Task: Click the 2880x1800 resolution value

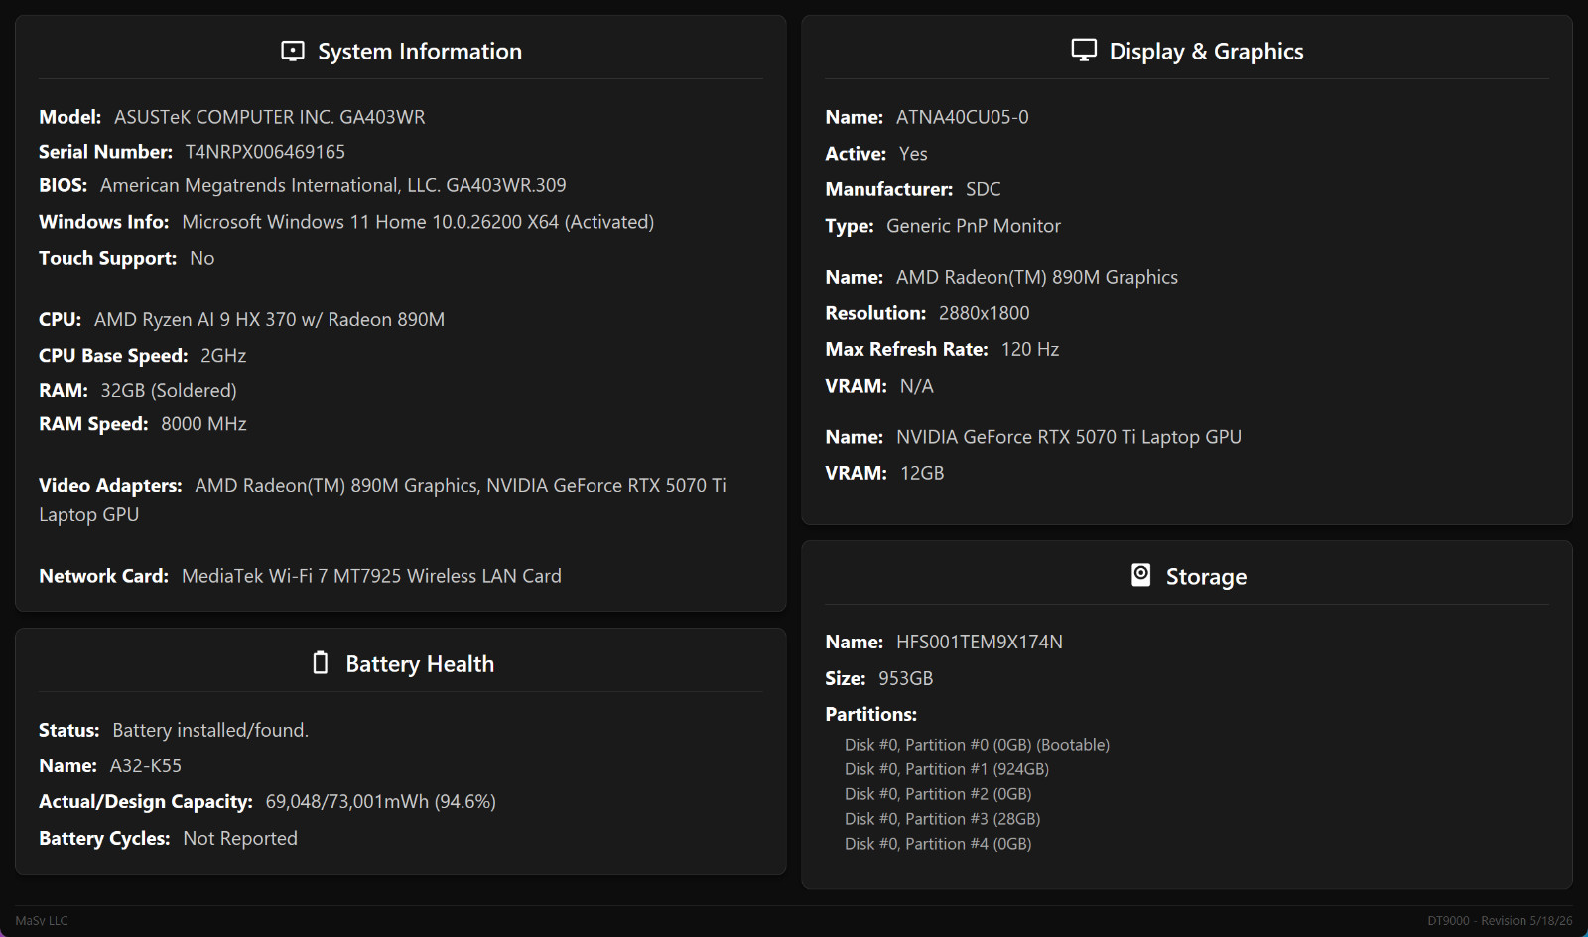Action: 984,313
